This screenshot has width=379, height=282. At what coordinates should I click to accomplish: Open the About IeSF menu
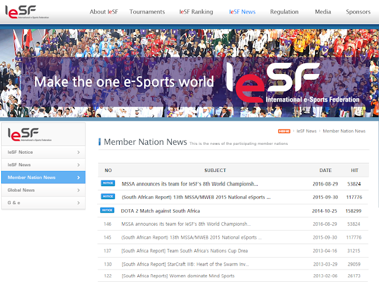(x=104, y=12)
